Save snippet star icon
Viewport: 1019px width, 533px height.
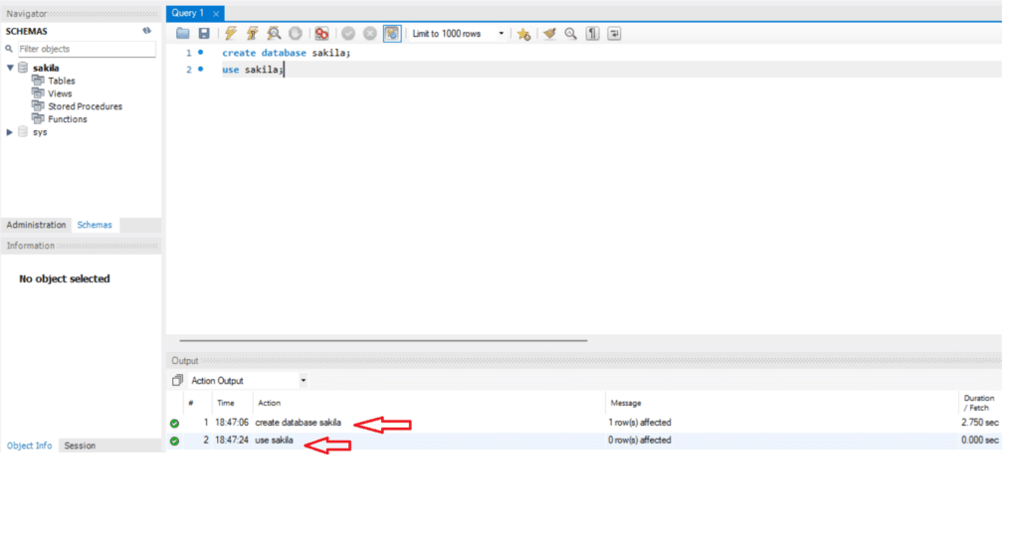(523, 34)
